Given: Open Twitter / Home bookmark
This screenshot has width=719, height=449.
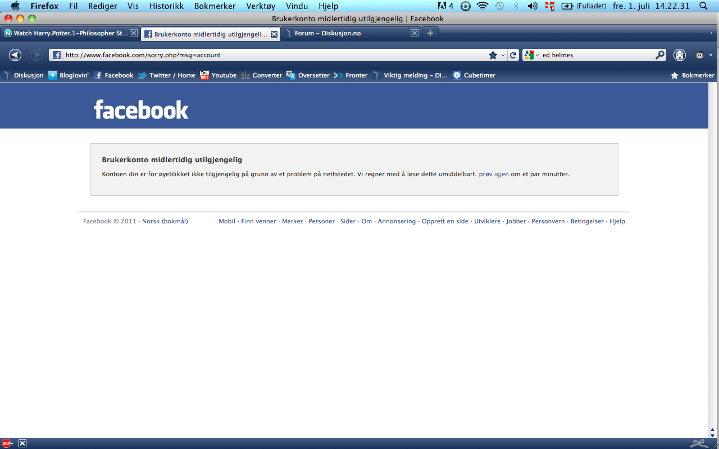Looking at the screenshot, I should tap(166, 75).
